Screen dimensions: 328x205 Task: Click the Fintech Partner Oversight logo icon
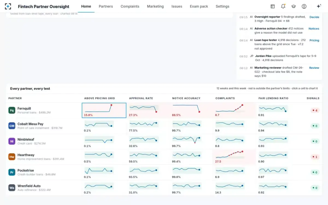click(x=8, y=6)
